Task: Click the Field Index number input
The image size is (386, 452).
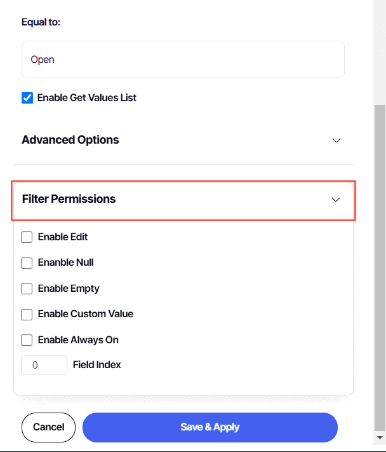Action: [x=44, y=366]
